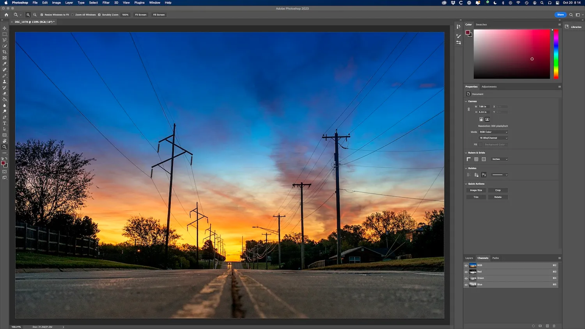Select the Crop tool in toolbar
585x329 pixels.
point(5,52)
